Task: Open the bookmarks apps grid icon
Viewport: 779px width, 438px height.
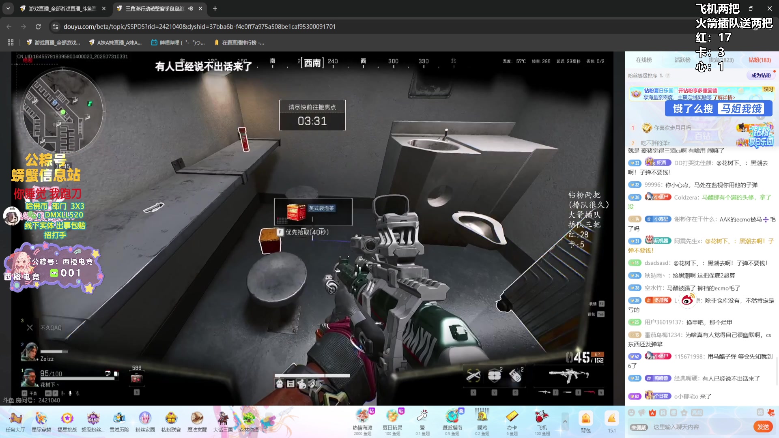Action: (11, 43)
